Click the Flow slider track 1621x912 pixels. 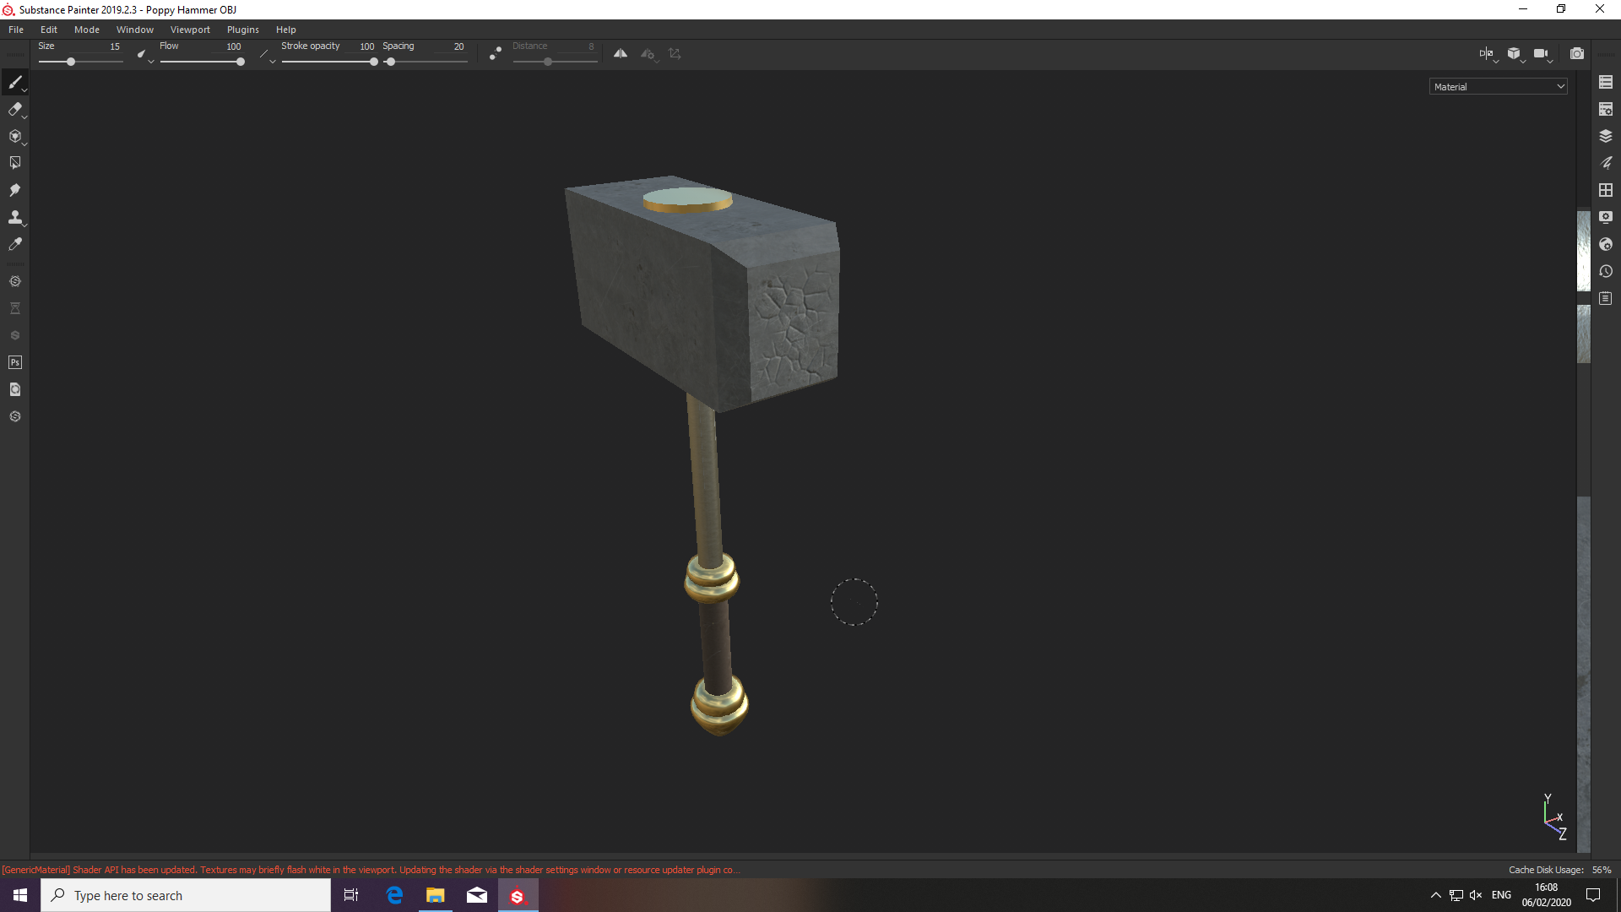201,62
